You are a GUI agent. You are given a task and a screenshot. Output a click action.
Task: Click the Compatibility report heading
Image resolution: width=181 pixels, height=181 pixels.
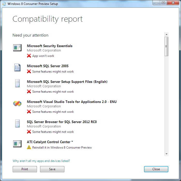point(48,19)
